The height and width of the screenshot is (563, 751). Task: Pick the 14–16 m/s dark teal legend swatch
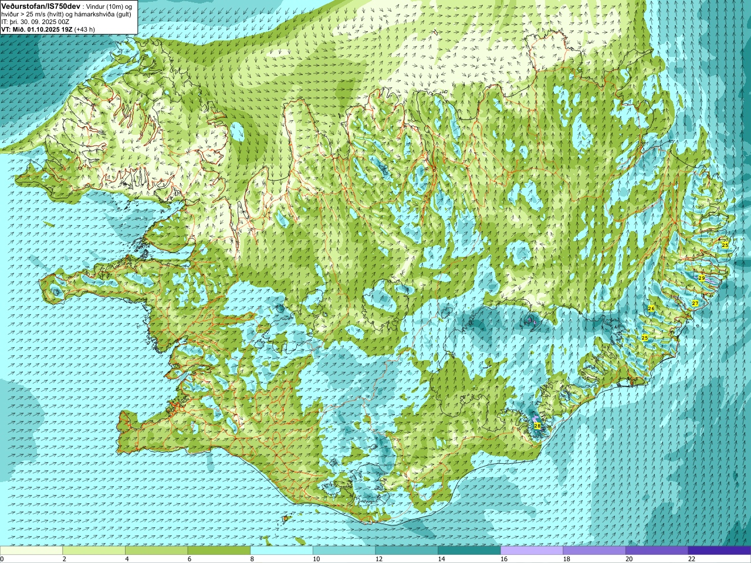[469, 551]
